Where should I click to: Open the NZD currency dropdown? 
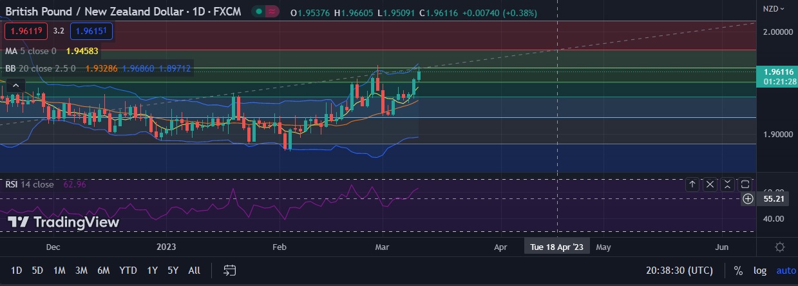tap(774, 9)
